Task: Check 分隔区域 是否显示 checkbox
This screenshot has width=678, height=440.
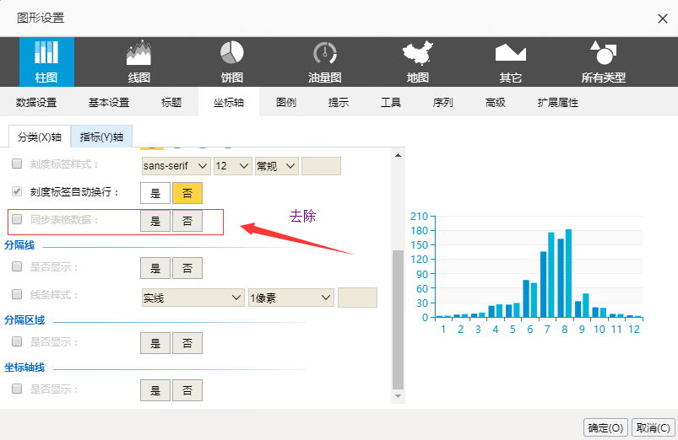Action: pos(17,341)
